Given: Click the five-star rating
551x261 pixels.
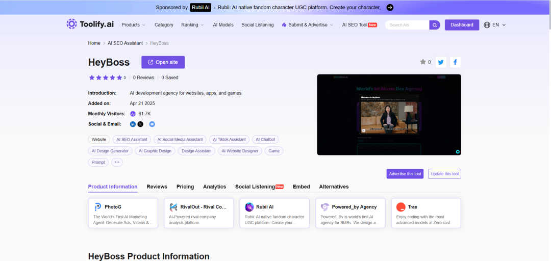Looking at the screenshot, I should [x=106, y=77].
